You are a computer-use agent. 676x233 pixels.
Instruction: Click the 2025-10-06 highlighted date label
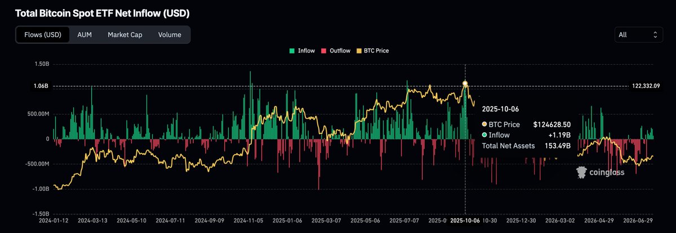click(x=465, y=221)
